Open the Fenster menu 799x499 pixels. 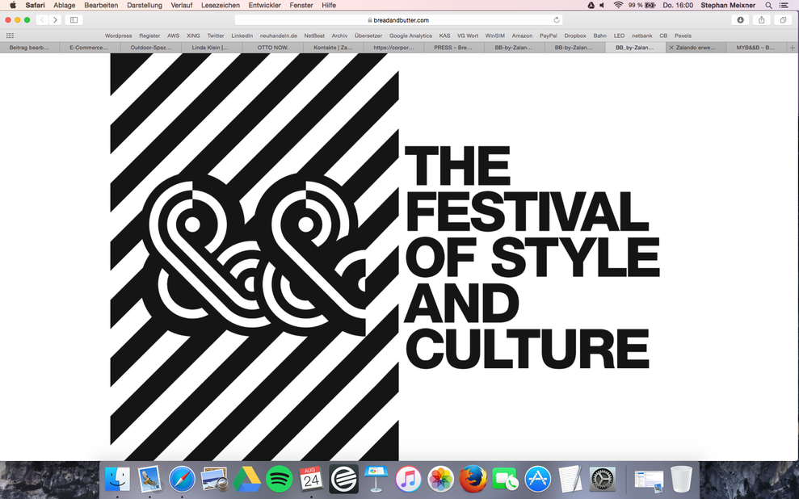tap(301, 5)
